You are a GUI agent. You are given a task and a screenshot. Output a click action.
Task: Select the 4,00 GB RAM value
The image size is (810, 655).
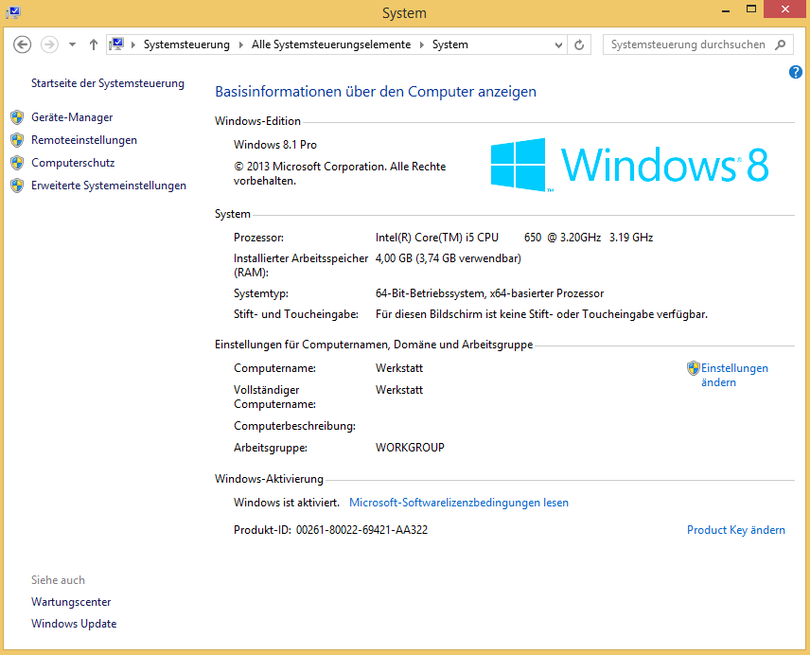coord(448,258)
